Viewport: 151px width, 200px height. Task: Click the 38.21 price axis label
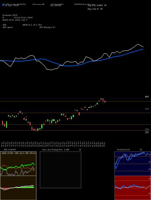[147, 109]
